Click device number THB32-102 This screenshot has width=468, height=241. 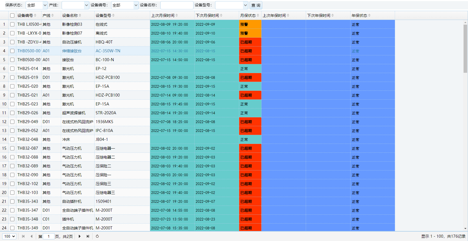(x=28, y=184)
